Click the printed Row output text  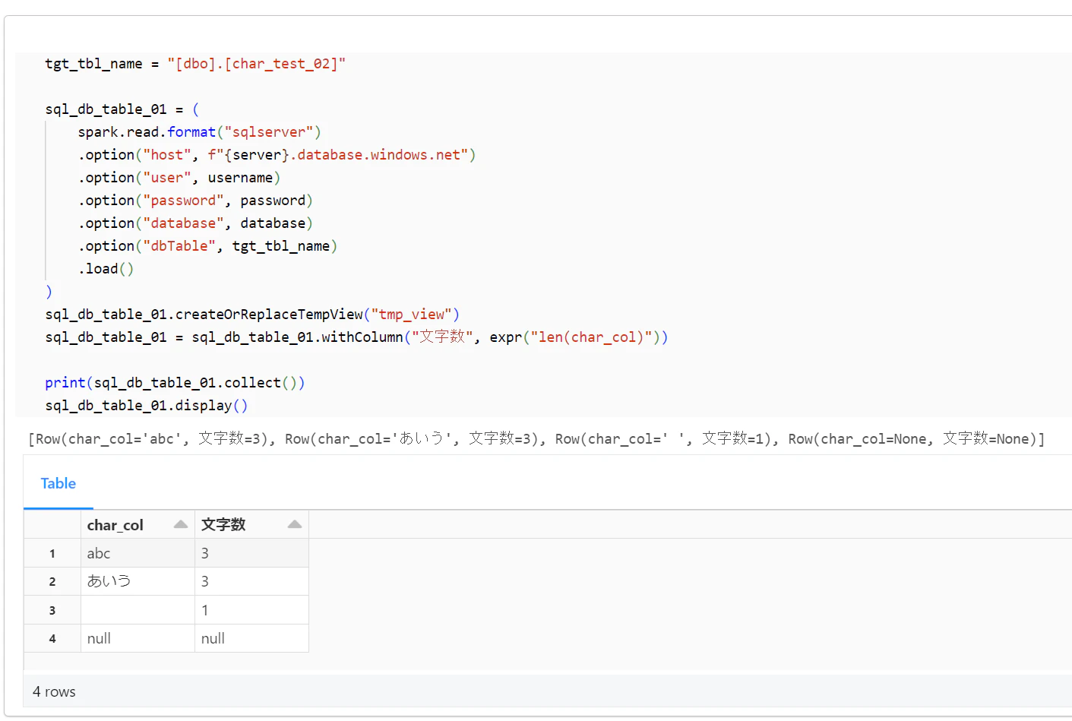[x=536, y=438]
